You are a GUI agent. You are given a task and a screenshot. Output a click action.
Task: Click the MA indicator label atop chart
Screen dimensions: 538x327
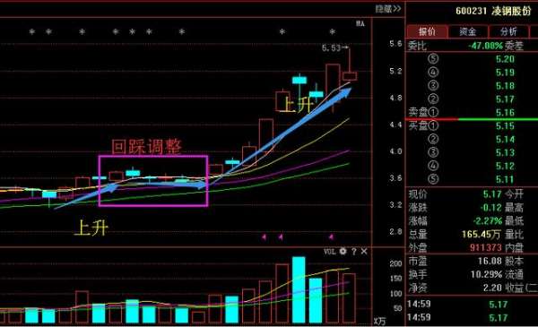[x=360, y=23]
